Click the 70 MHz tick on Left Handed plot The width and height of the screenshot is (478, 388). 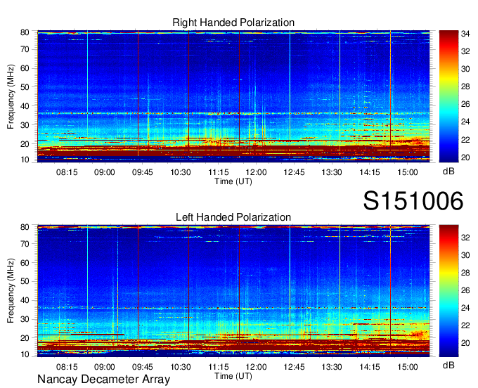coord(25,244)
